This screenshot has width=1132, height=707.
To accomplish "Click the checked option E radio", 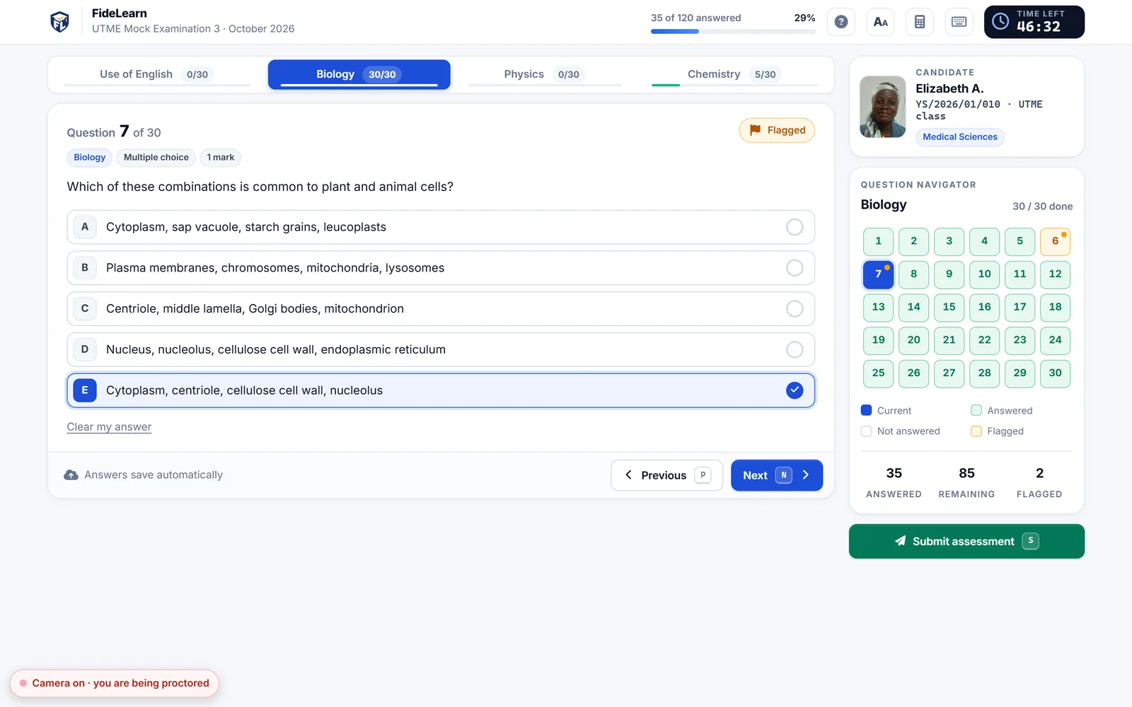I will (x=795, y=390).
